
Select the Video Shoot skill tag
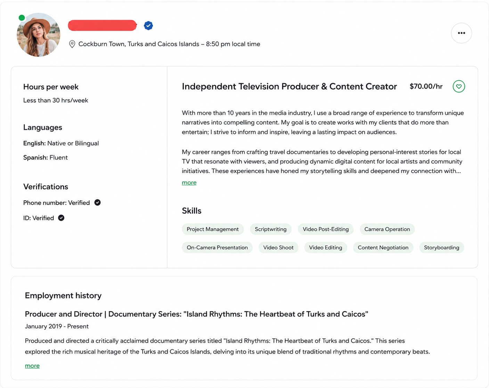coord(278,247)
